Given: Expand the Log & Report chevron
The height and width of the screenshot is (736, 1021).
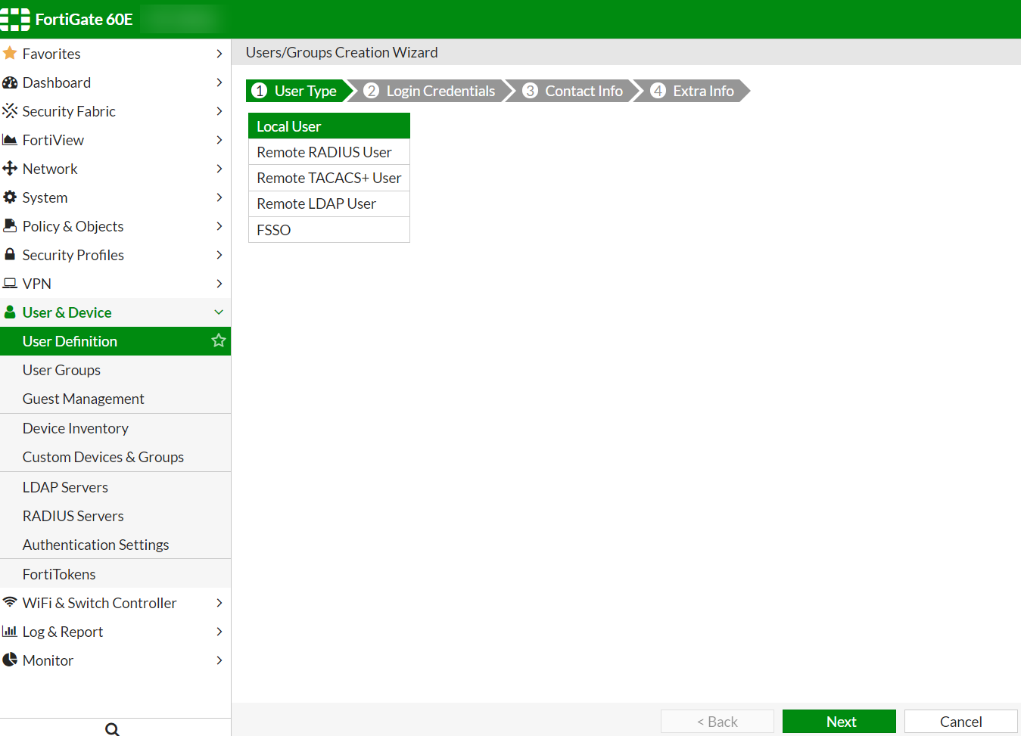Looking at the screenshot, I should click(219, 632).
